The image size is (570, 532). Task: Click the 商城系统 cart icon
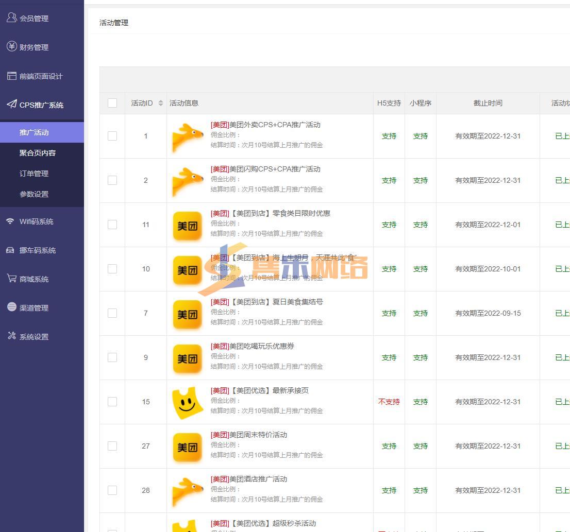pos(12,279)
